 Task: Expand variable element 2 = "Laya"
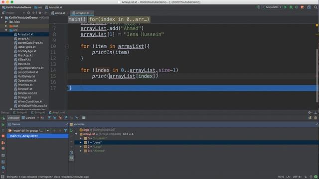[81, 147]
